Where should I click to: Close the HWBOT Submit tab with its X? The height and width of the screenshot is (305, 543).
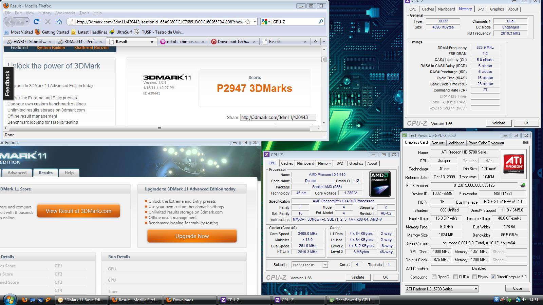pos(50,42)
